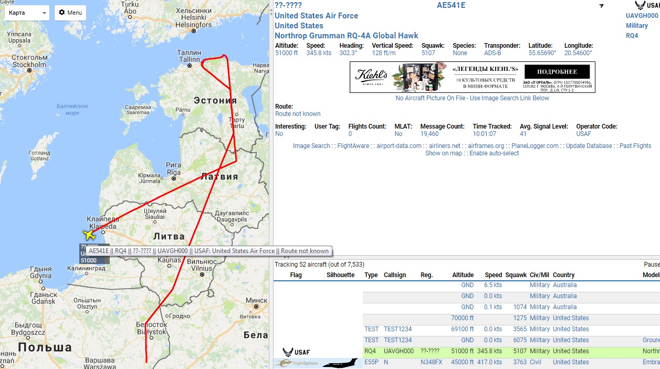Open the airport-data.com link

click(x=399, y=146)
